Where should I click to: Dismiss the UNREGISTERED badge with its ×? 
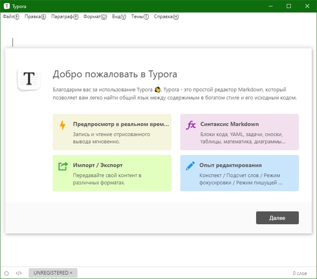coord(71,273)
